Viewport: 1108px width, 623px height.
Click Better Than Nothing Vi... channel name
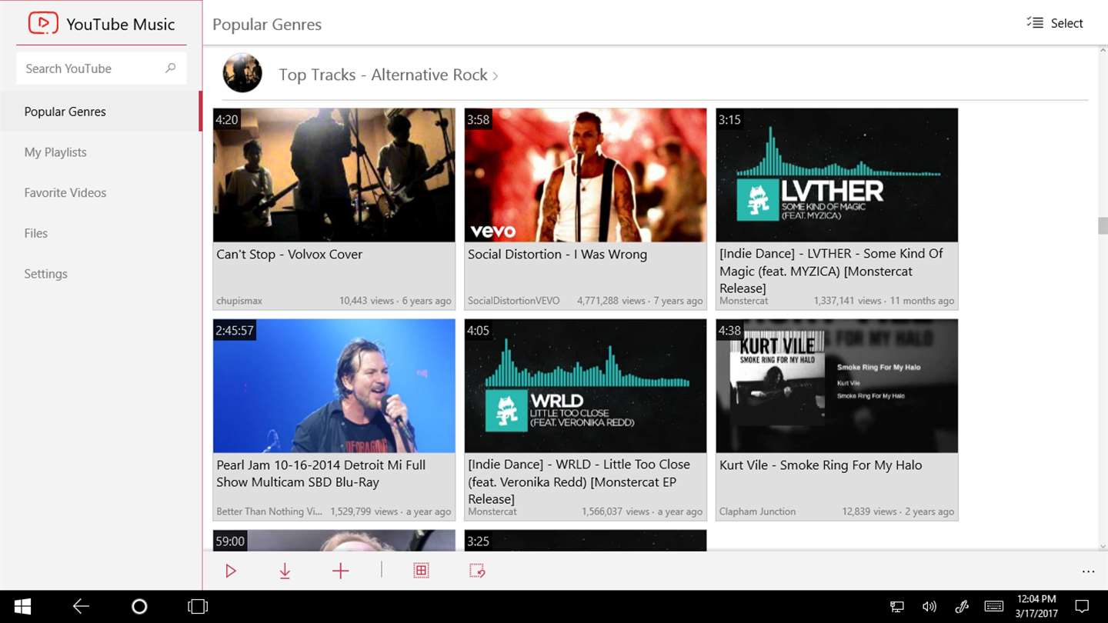[x=269, y=511]
